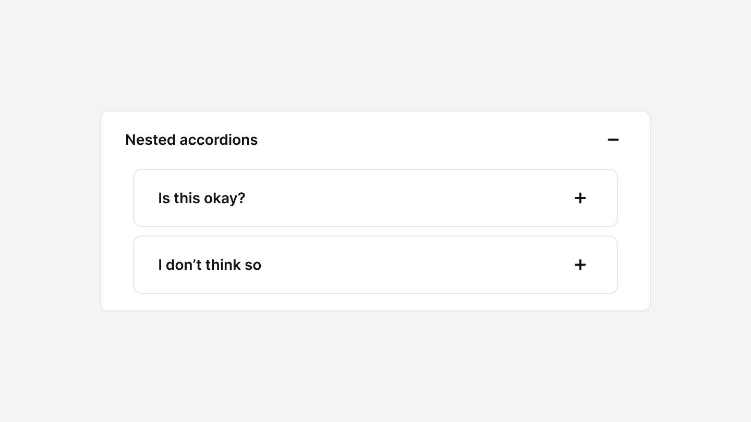Image resolution: width=751 pixels, height=422 pixels.
Task: Click the Is this okay? label
Action: pos(201,198)
